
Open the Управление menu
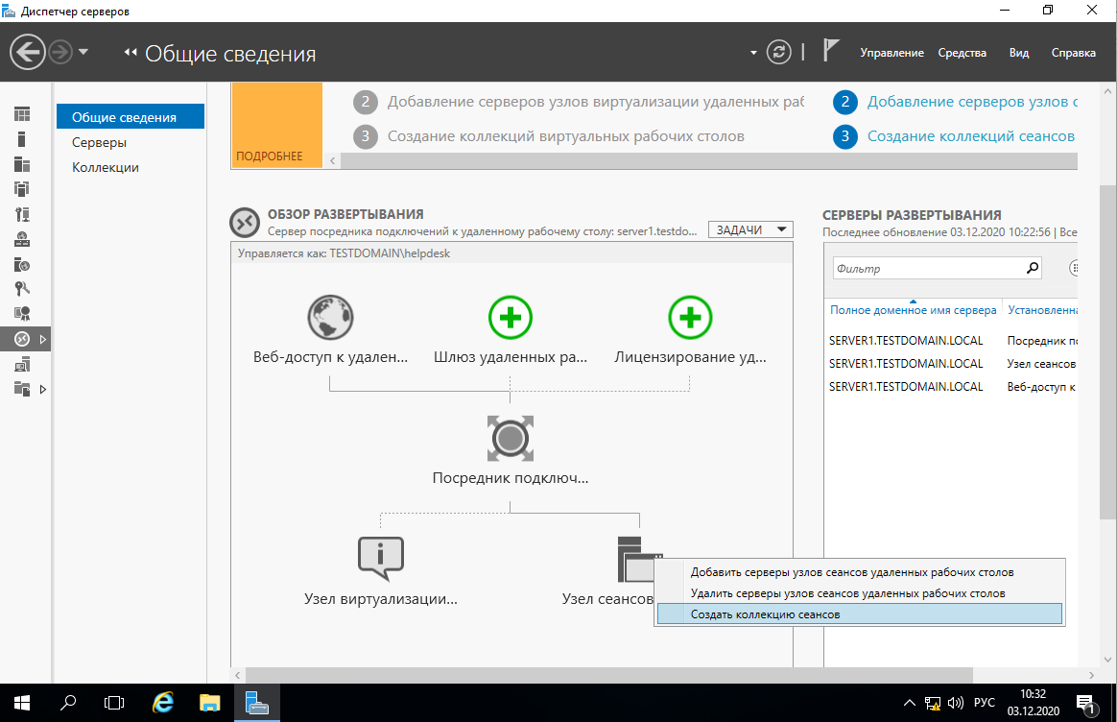891,53
